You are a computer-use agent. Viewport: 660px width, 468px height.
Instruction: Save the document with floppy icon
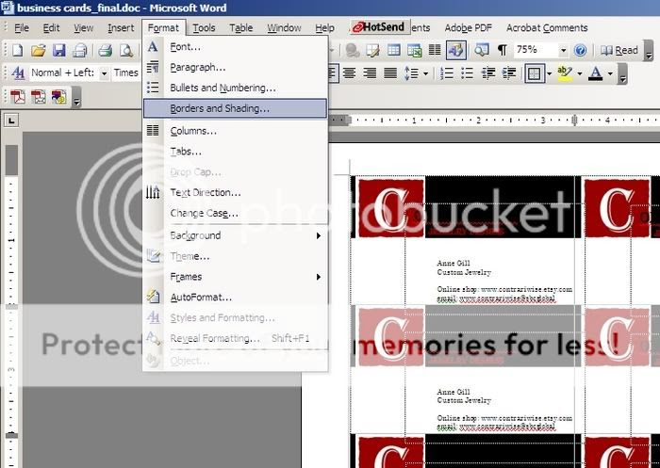coord(58,51)
